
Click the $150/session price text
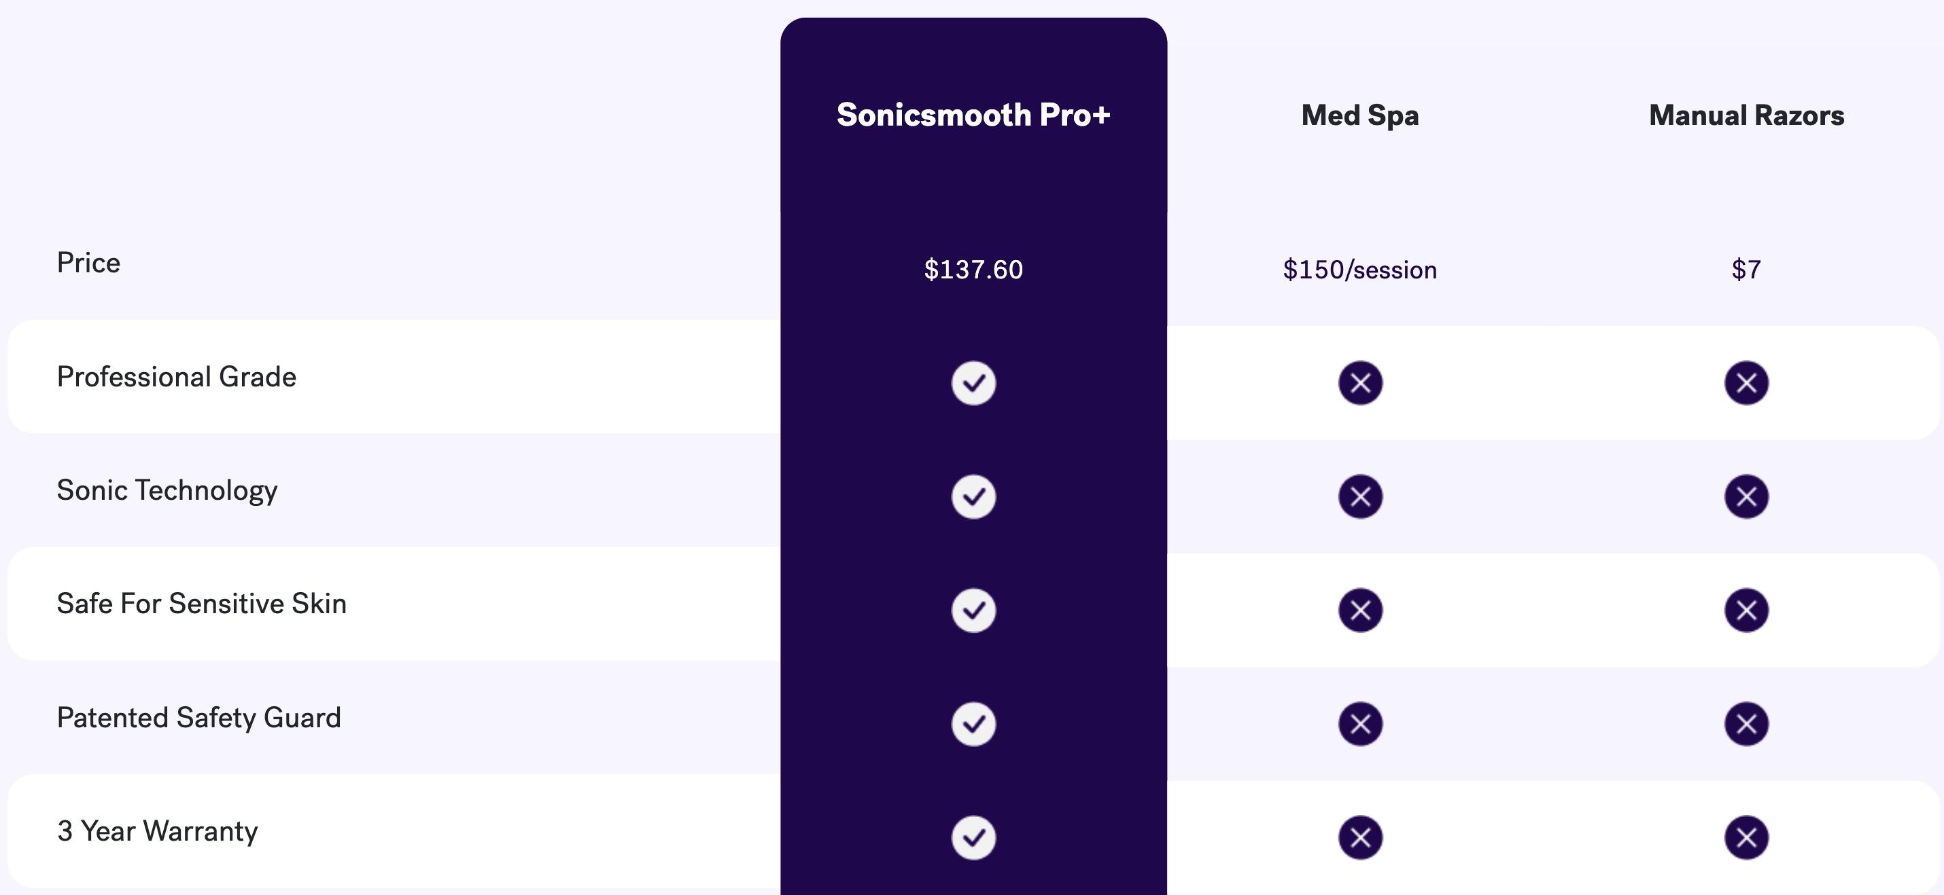click(1360, 269)
